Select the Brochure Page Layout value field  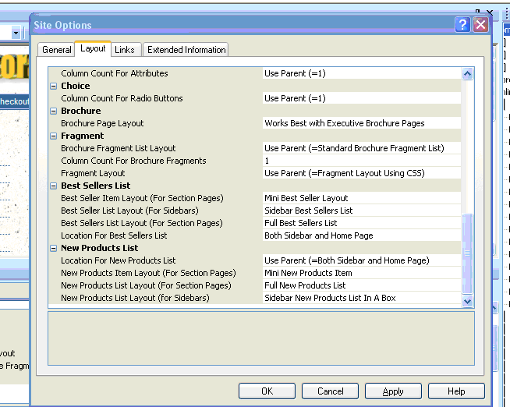362,123
